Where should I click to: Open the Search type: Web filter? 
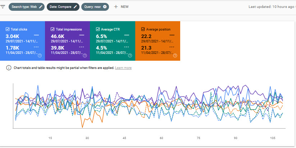pyautogui.click(x=24, y=6)
